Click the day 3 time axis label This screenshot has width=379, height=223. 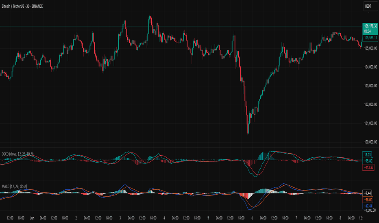(x=120, y=218)
